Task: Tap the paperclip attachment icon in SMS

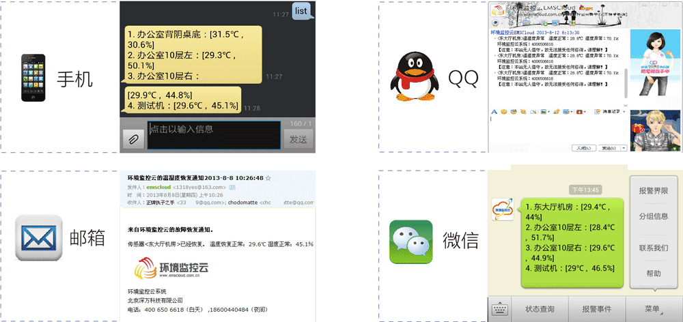Action: 133,139
